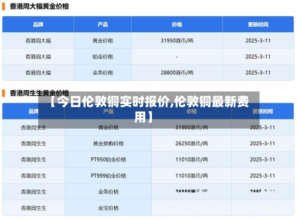Click the 11010港币/两 price in the PT950铂金价格 row

(x=191, y=160)
